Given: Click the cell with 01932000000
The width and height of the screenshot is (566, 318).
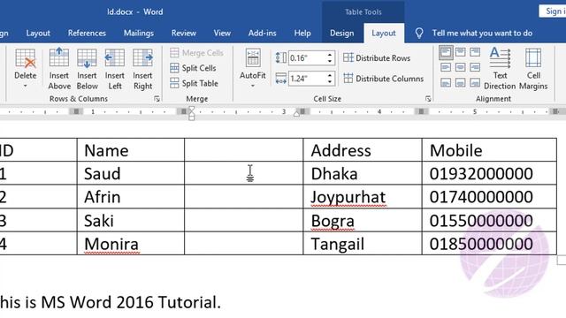Looking at the screenshot, I should [x=489, y=173].
